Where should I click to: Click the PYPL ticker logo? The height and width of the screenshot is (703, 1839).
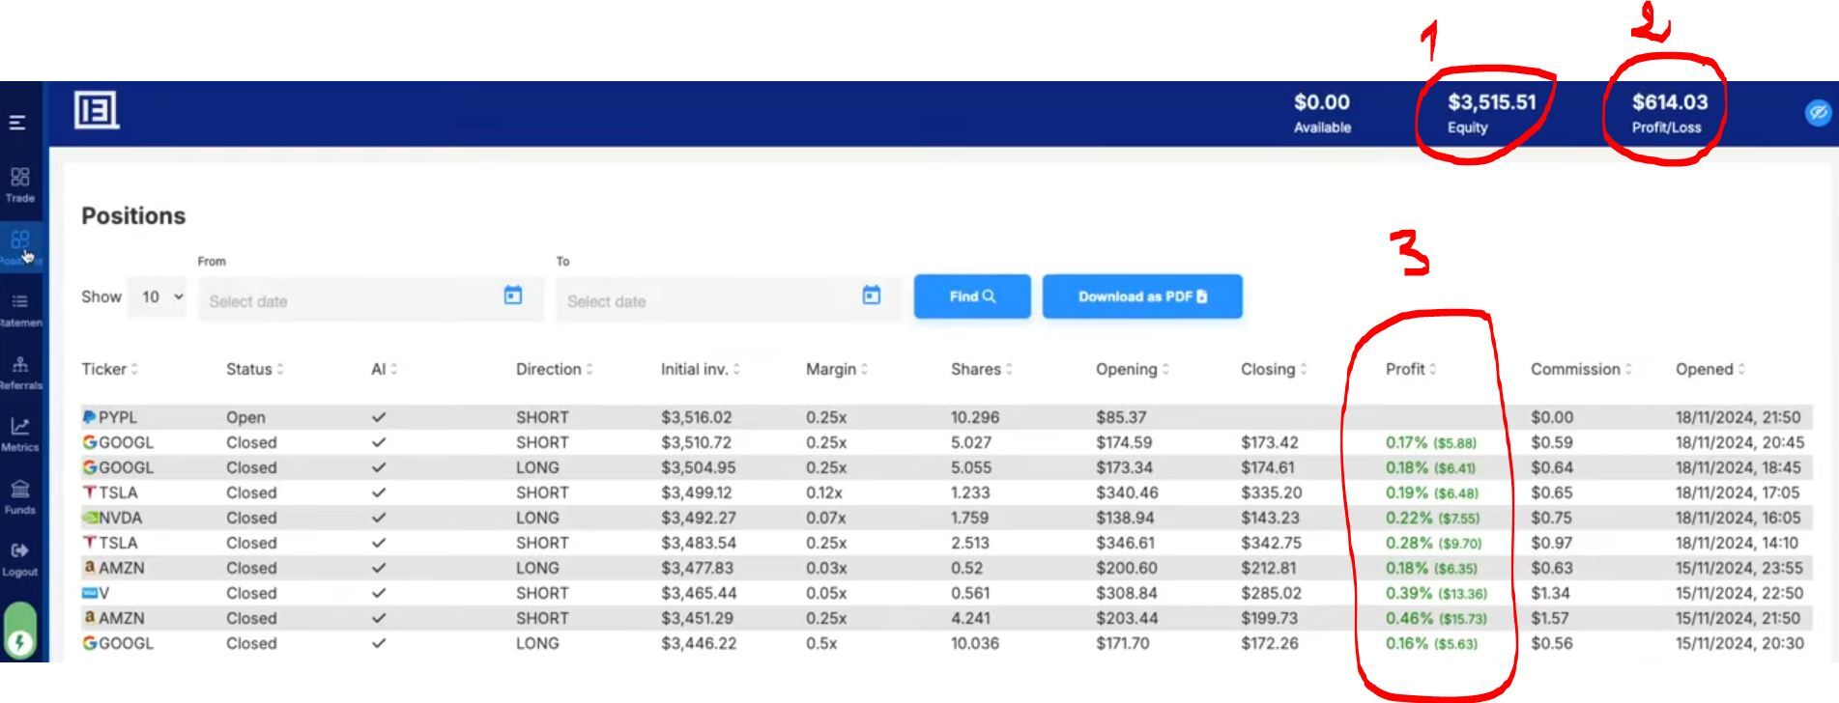click(89, 417)
